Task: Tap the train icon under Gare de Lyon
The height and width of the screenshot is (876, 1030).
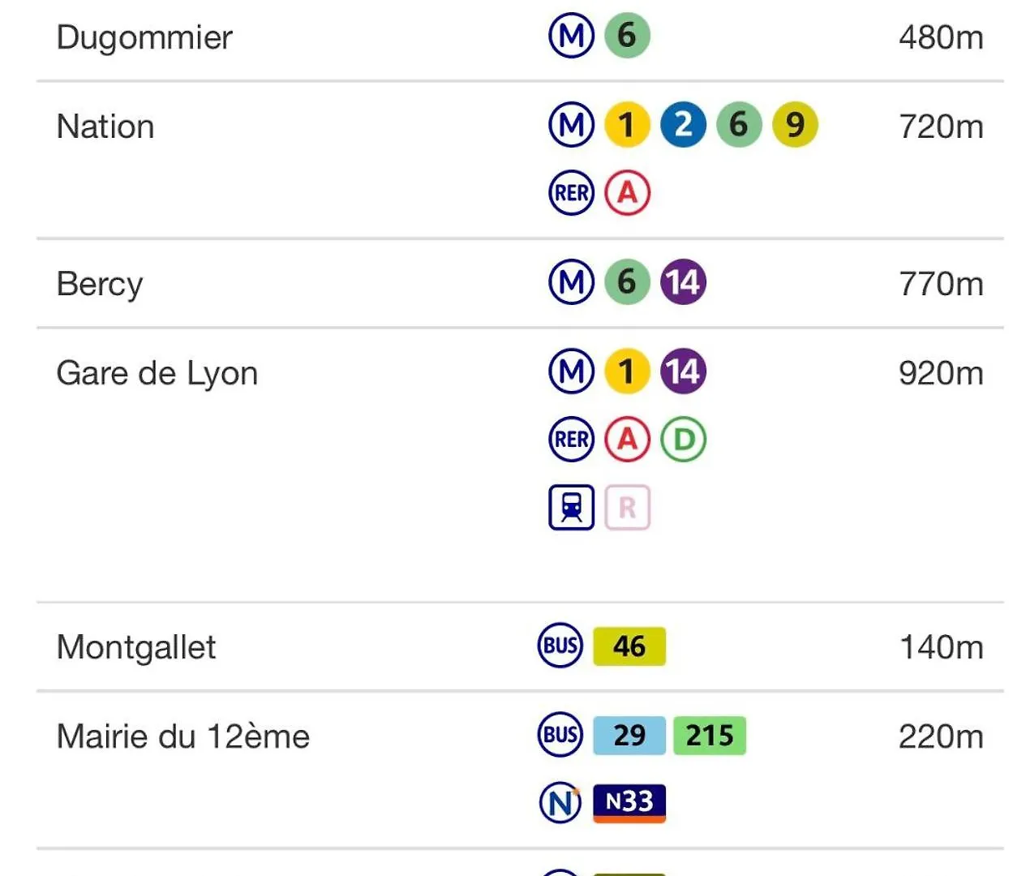Action: [572, 508]
